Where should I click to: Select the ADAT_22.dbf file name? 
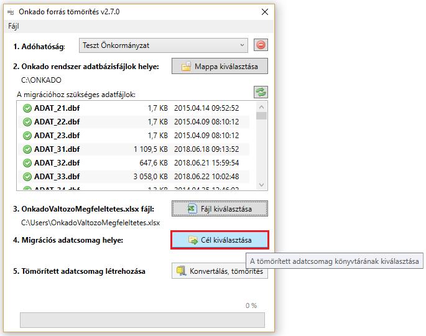[x=57, y=122]
